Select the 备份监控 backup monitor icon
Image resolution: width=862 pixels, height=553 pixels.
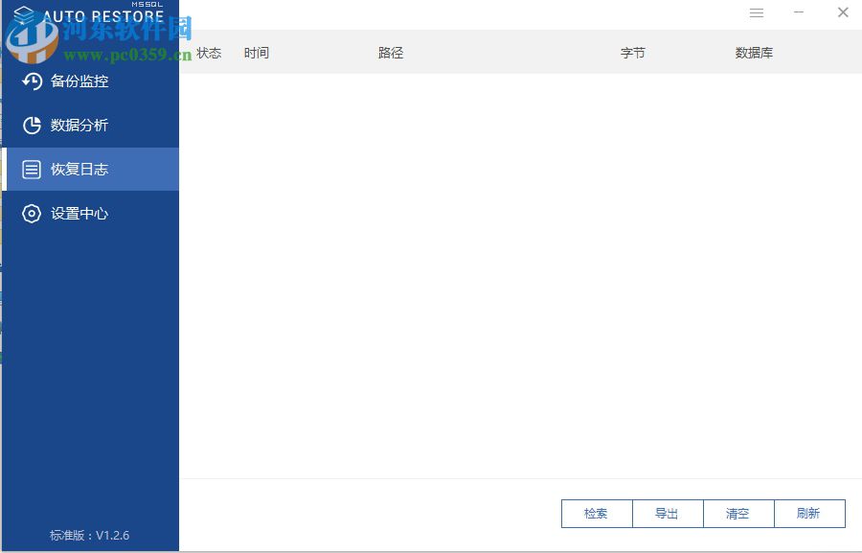[32, 81]
